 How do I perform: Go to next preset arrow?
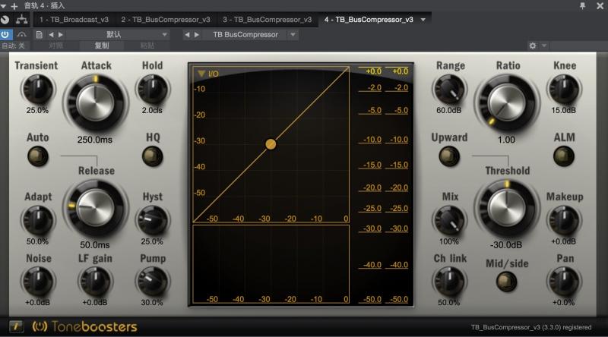pos(61,34)
